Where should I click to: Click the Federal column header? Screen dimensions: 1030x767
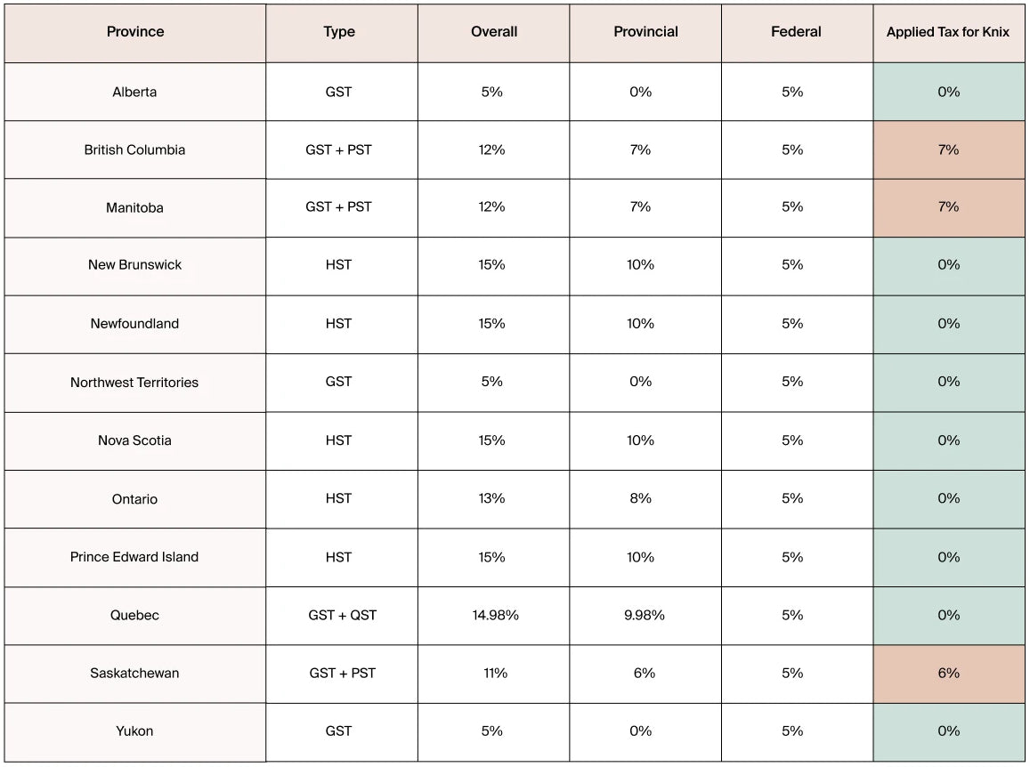click(797, 32)
